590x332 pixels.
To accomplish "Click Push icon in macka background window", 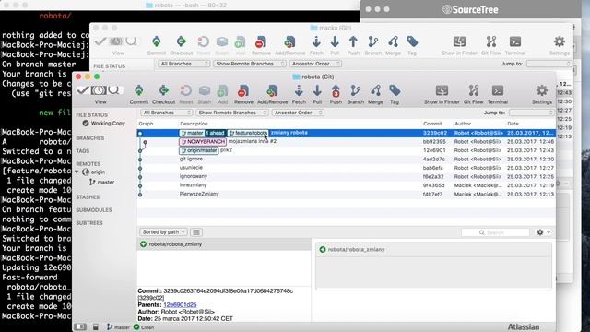I will (x=353, y=41).
